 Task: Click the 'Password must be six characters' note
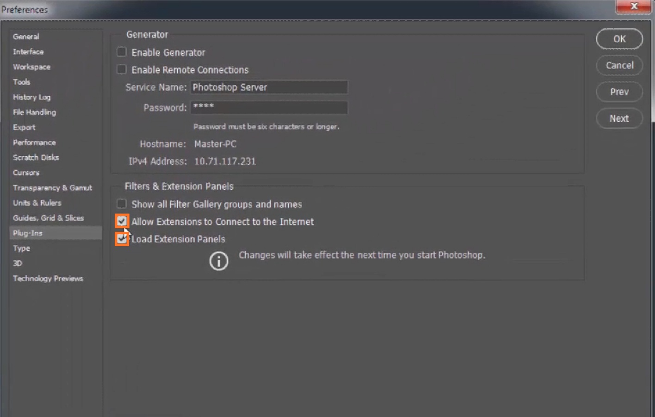pyautogui.click(x=266, y=127)
